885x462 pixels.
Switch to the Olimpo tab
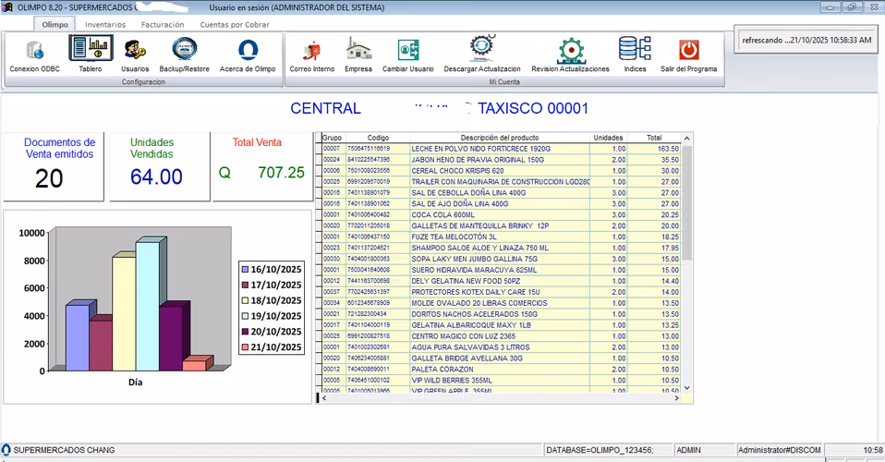tap(55, 24)
